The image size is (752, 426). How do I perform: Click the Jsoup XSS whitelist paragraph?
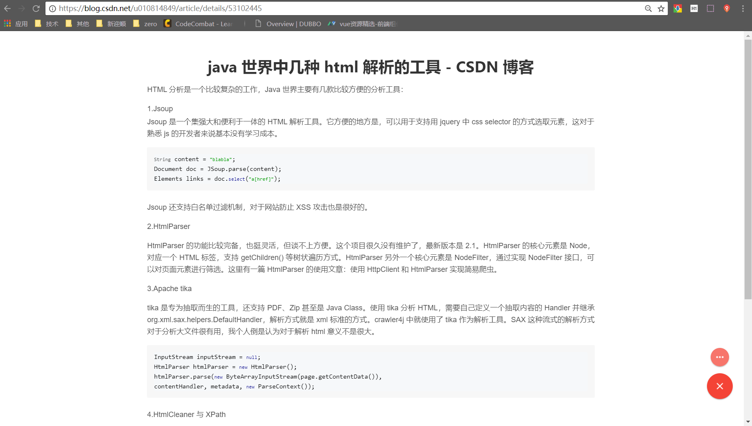259,207
